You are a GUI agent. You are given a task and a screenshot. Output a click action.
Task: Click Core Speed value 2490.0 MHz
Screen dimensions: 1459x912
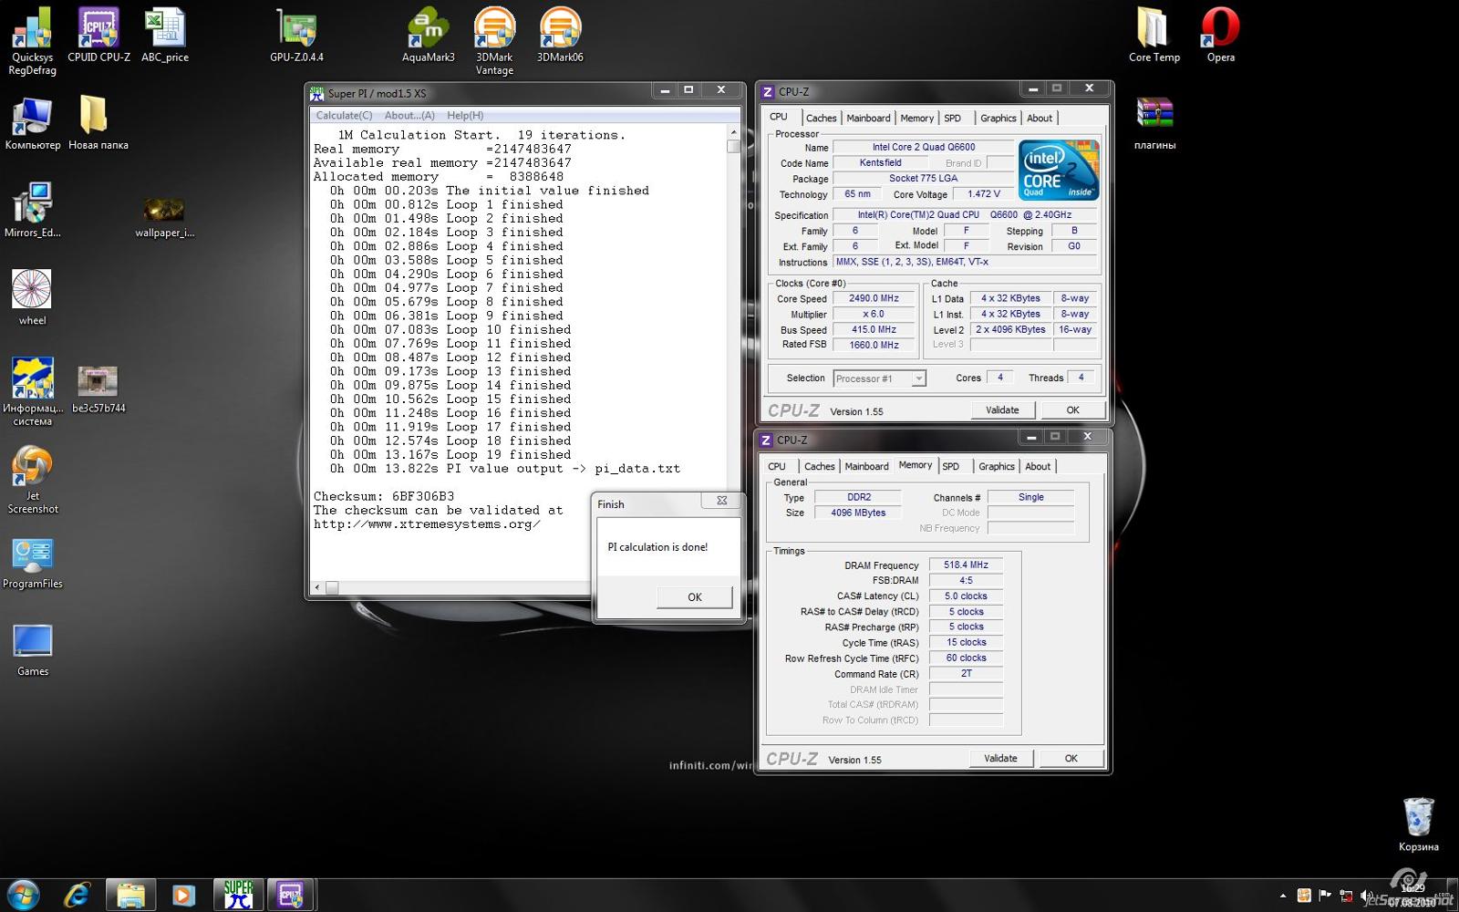[874, 298]
